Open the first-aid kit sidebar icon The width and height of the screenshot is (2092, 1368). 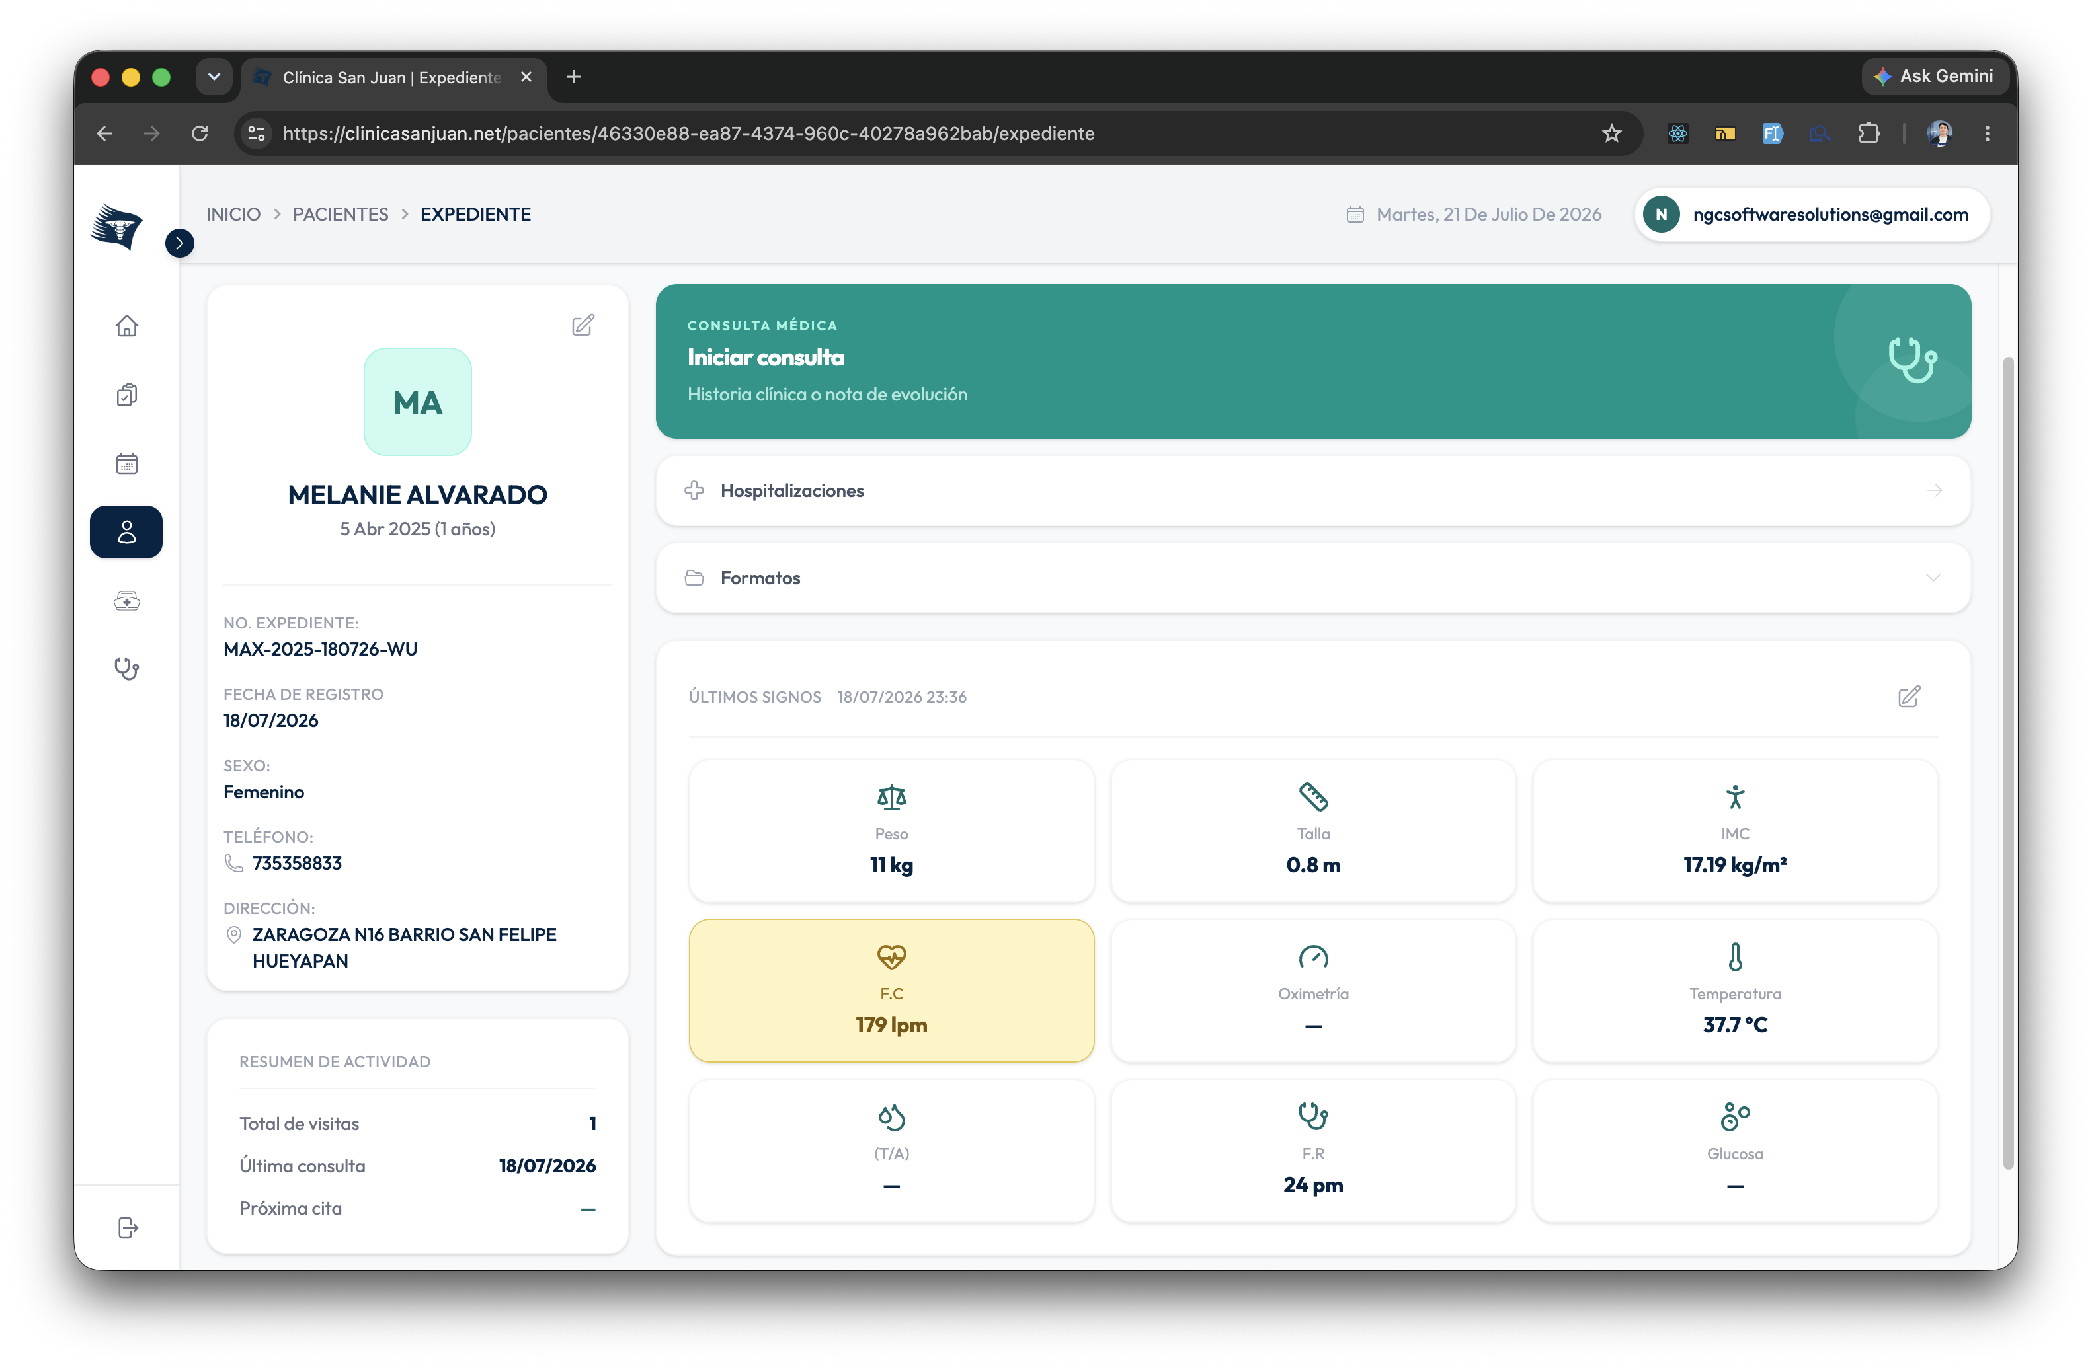tap(126, 601)
